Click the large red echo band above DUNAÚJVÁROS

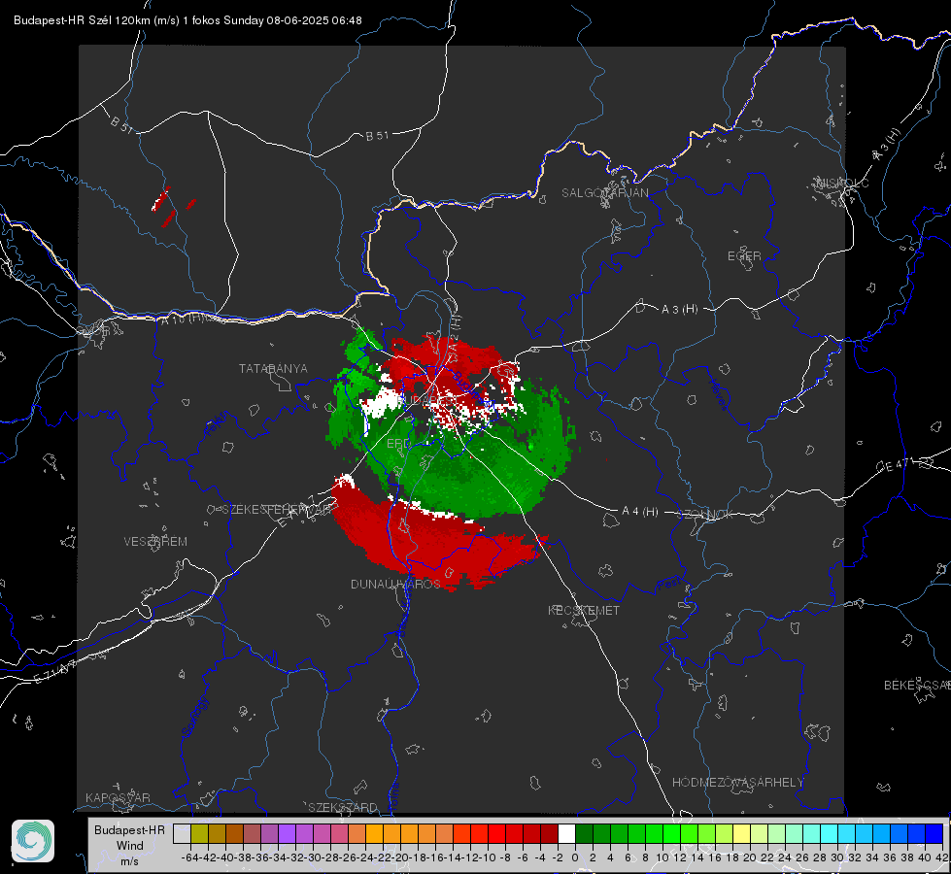(x=425, y=540)
